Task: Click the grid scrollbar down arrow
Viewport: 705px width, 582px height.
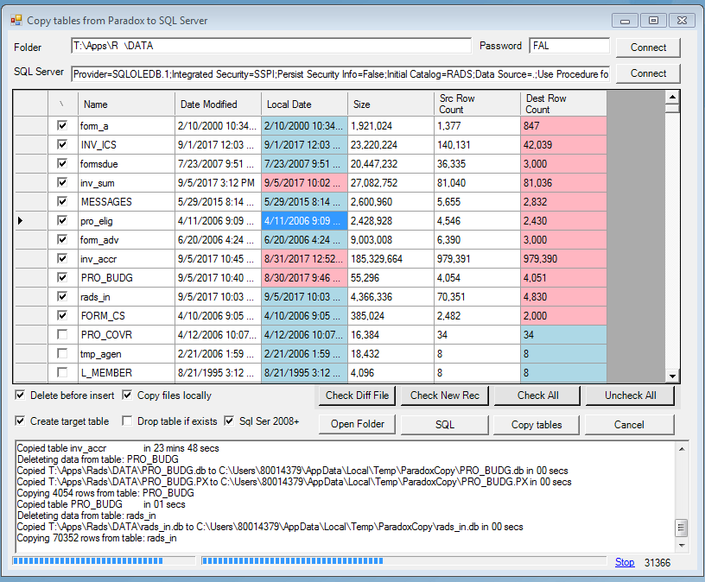Action: [672, 376]
